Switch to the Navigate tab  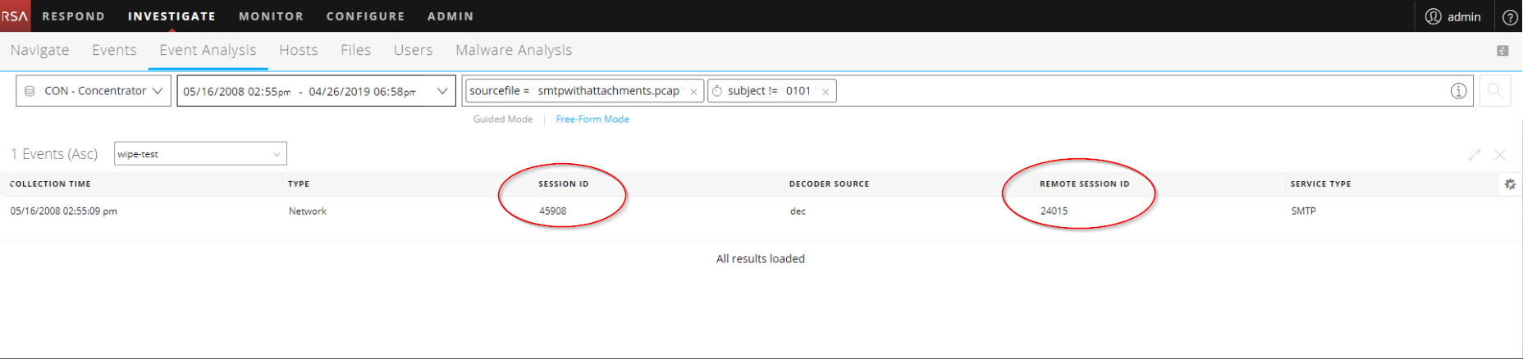pos(39,51)
